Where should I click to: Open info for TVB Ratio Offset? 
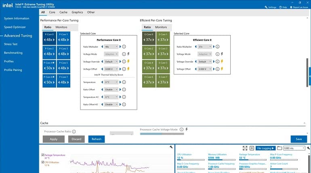(124, 90)
